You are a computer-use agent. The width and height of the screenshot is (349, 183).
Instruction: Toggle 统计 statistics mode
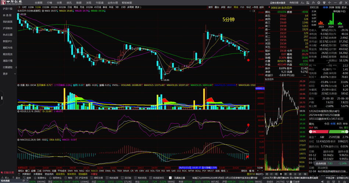[229, 7]
